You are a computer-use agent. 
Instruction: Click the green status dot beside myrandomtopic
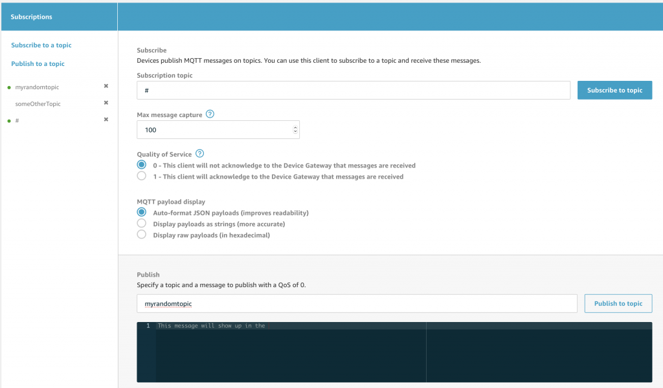point(9,88)
